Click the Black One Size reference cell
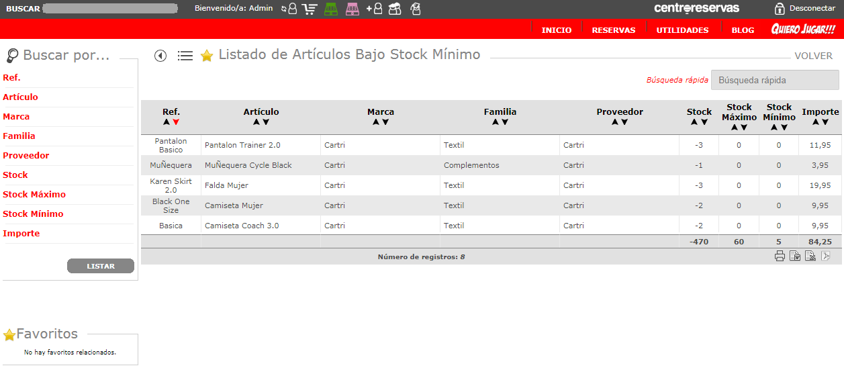 [x=171, y=205]
